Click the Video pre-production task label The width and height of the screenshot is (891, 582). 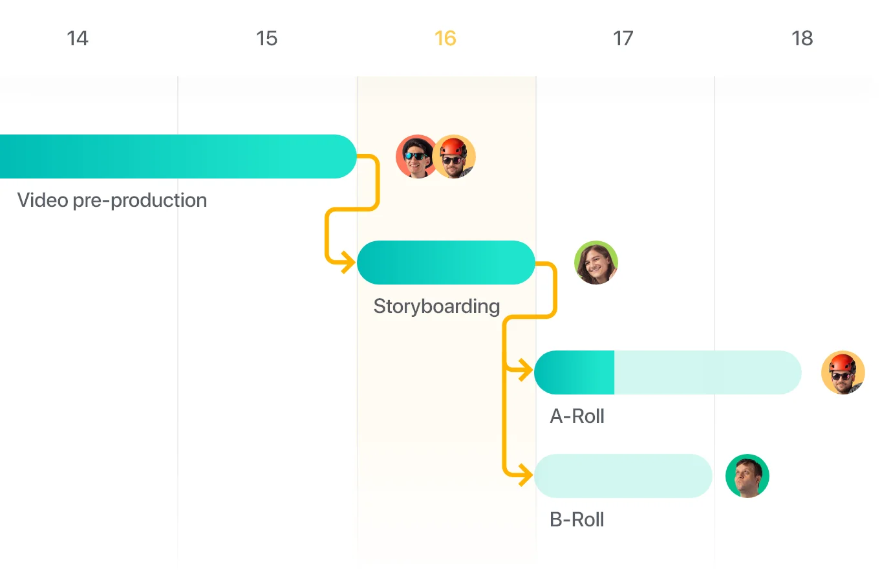pyautogui.click(x=112, y=200)
